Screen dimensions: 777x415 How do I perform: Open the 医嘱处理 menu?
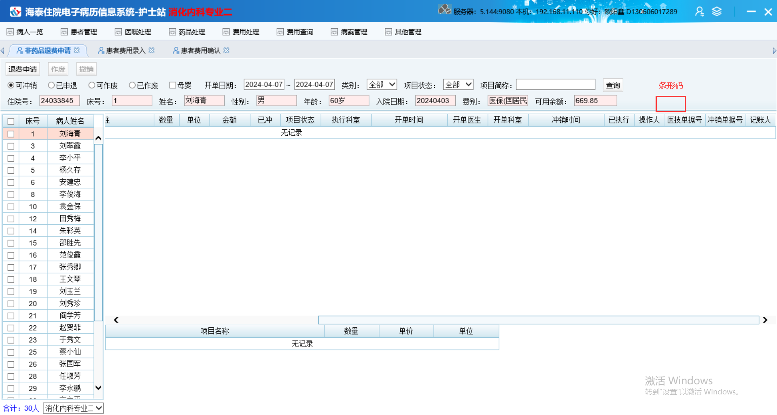(x=133, y=32)
